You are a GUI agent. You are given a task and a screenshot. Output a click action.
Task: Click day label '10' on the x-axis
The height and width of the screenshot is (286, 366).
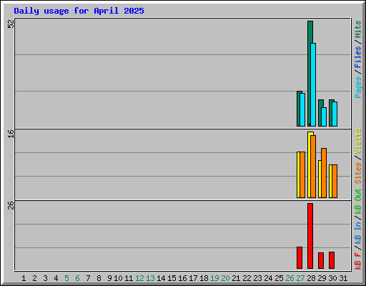pyautogui.click(x=118, y=278)
